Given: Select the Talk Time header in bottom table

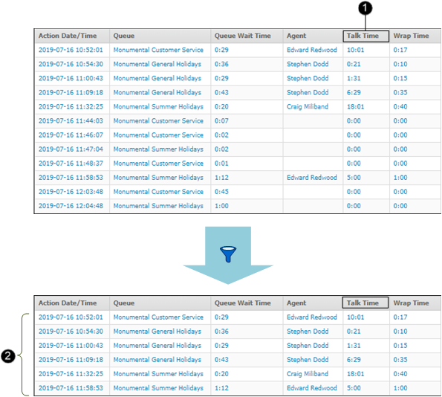Looking at the screenshot, I should click(x=365, y=303).
